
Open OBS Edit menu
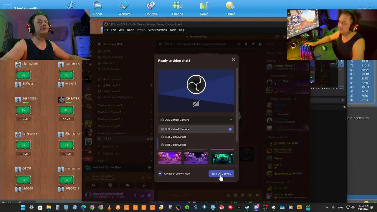tap(113, 30)
